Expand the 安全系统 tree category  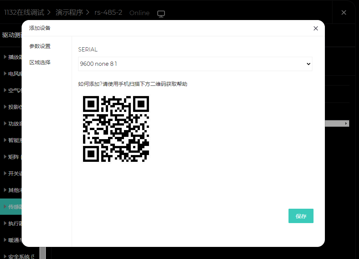[5, 256]
